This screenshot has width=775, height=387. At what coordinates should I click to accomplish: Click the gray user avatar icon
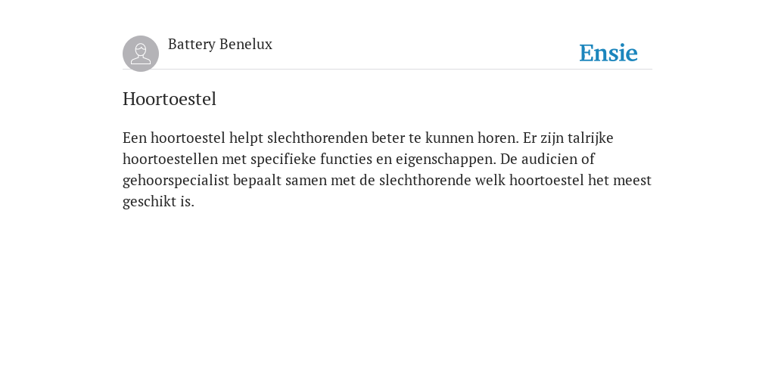click(x=141, y=54)
